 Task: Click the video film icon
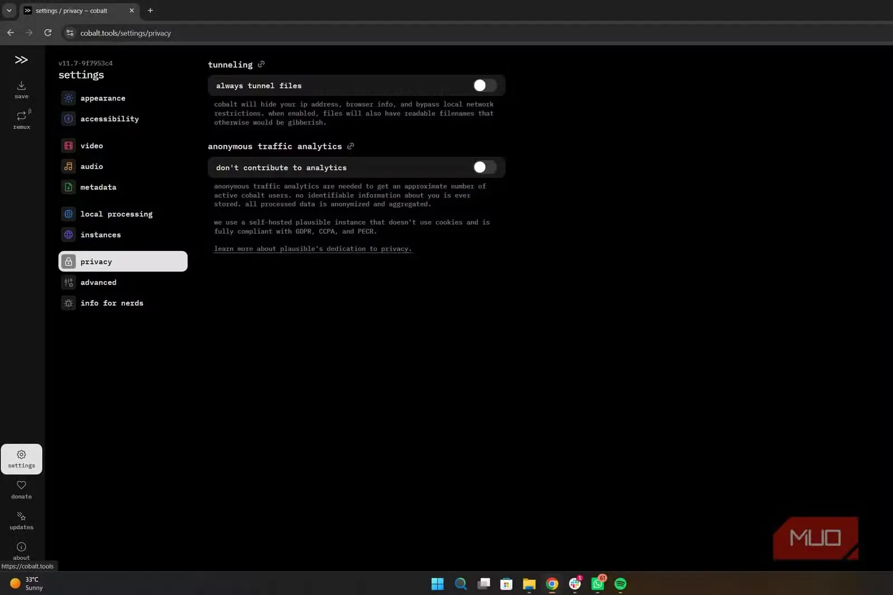coord(68,146)
